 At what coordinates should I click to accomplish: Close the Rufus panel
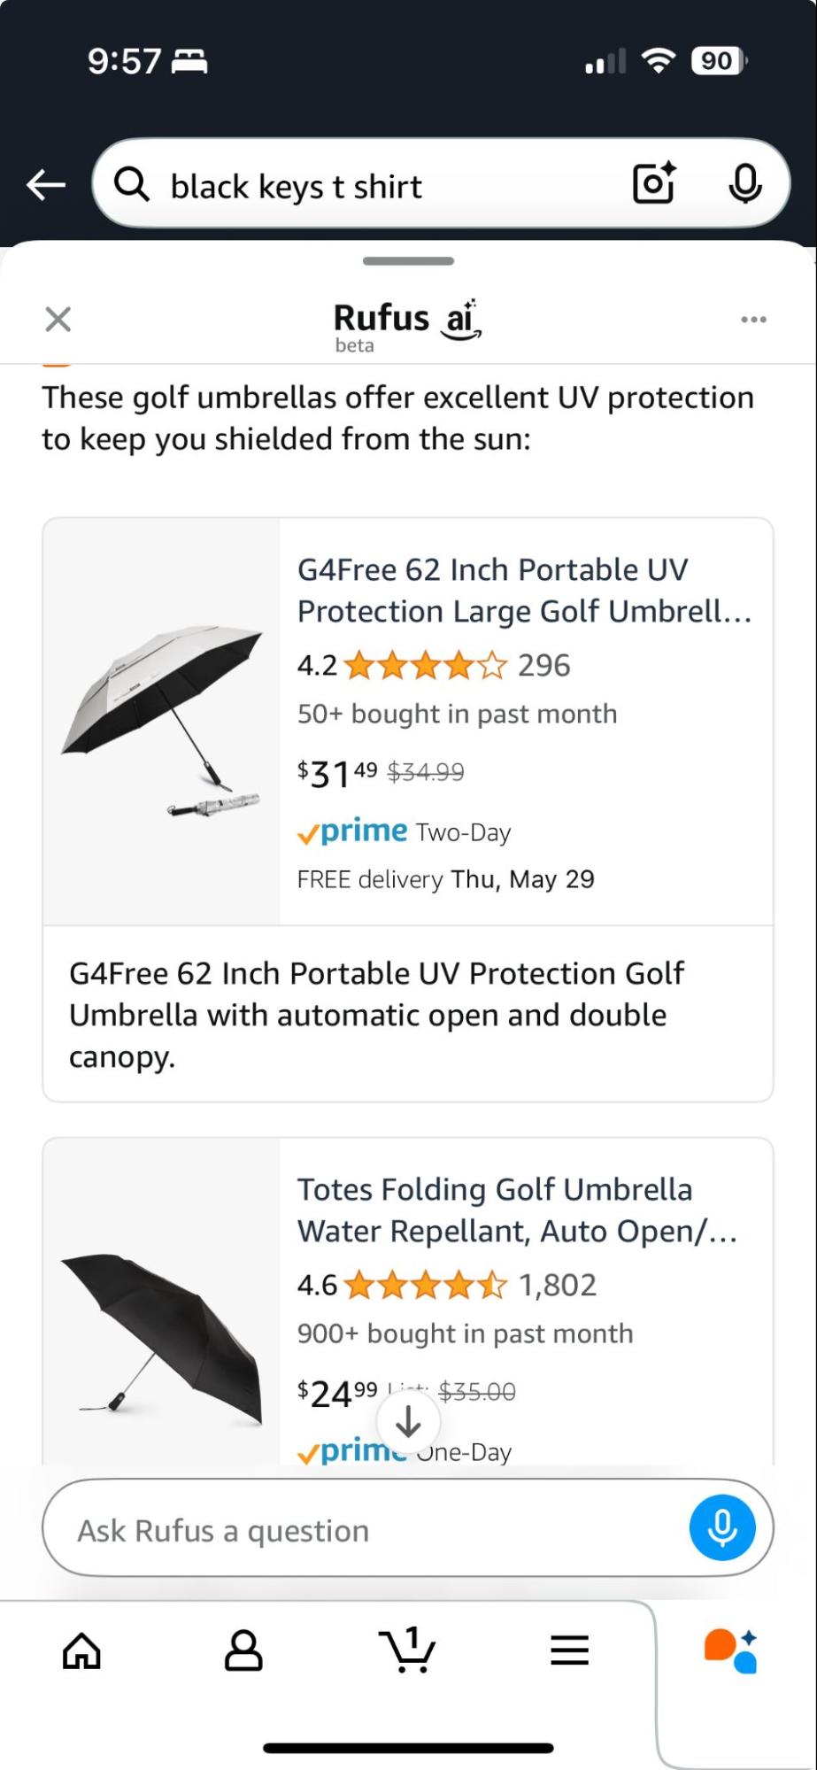pyautogui.click(x=58, y=319)
